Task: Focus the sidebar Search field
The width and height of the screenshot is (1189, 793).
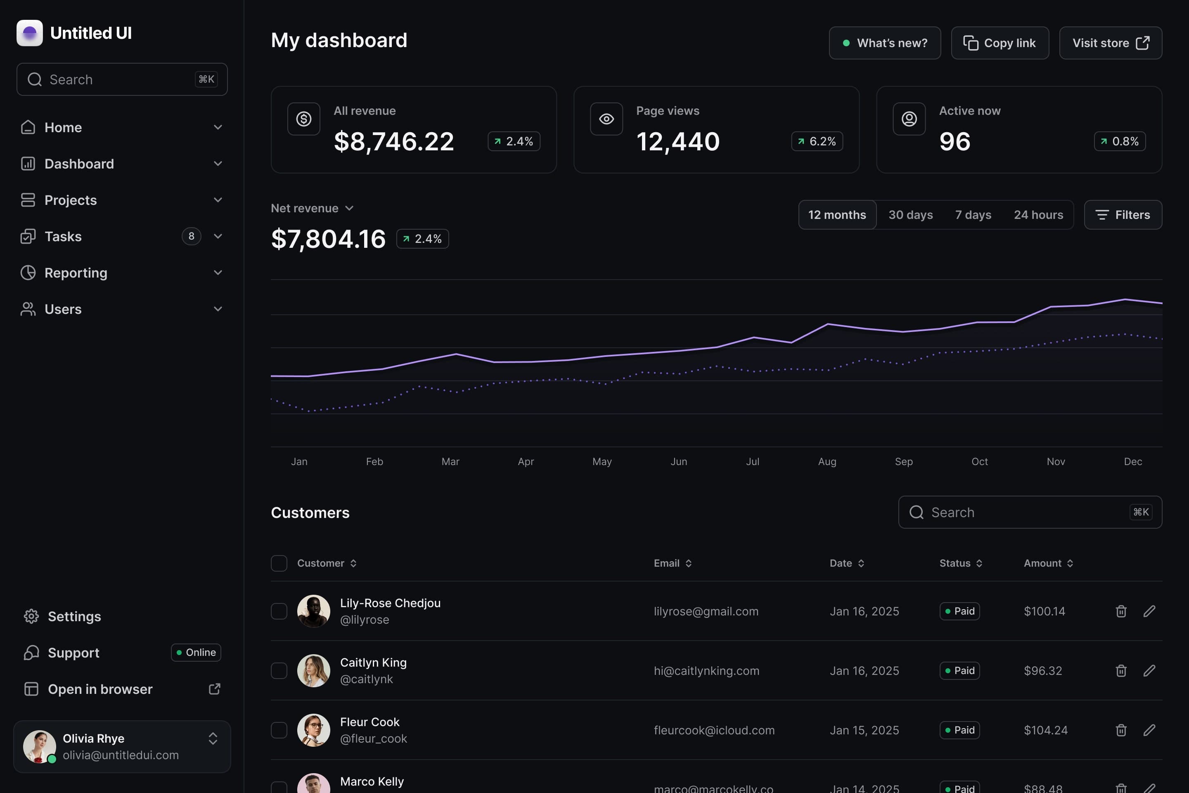Action: (x=122, y=79)
